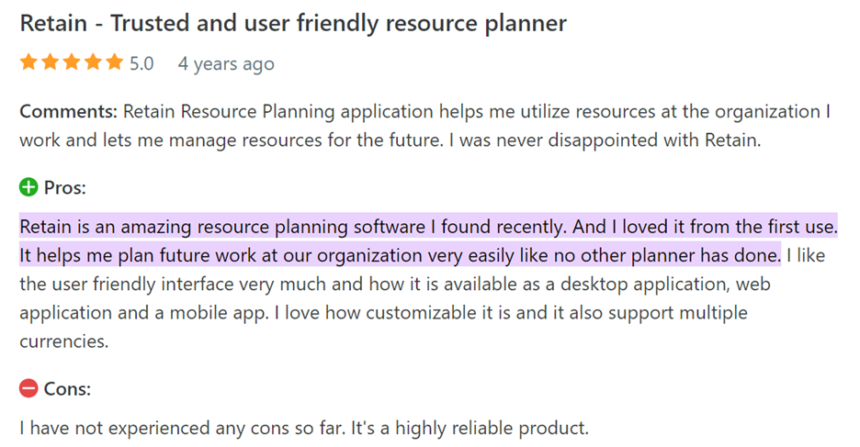
Task: Select the third star in the rating
Action: click(71, 62)
